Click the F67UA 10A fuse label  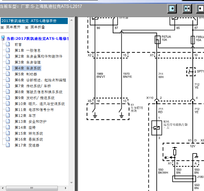pos(166,38)
